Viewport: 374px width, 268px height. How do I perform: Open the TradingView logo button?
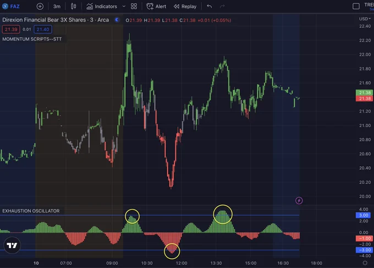click(12, 245)
